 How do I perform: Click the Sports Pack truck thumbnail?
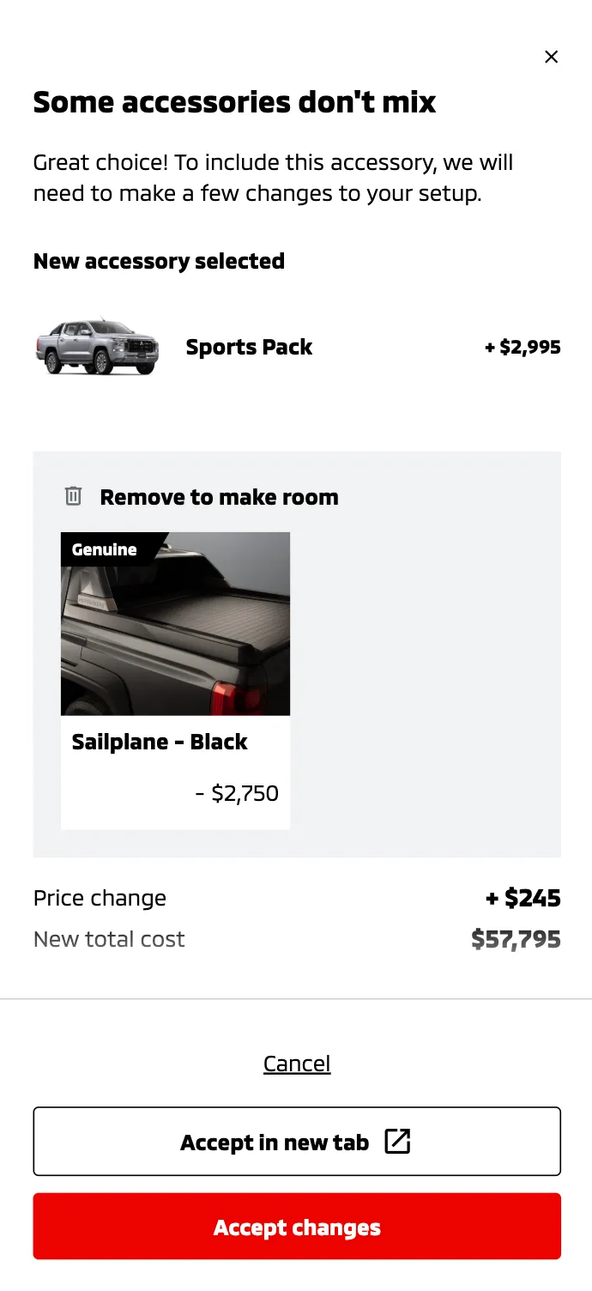coord(97,347)
